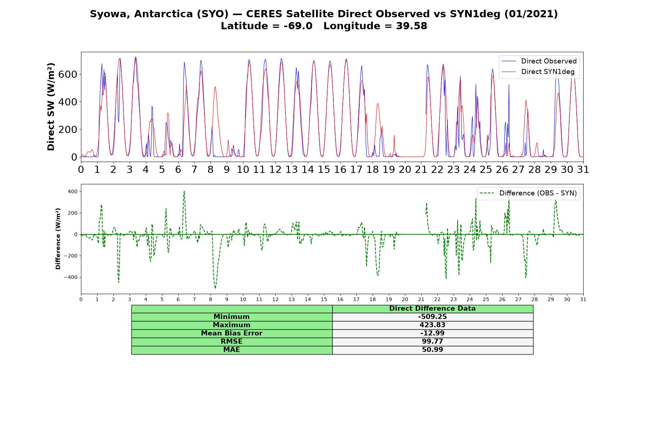Click the −400 tick on difference axis
The width and height of the screenshot is (648, 432).
(x=70, y=278)
